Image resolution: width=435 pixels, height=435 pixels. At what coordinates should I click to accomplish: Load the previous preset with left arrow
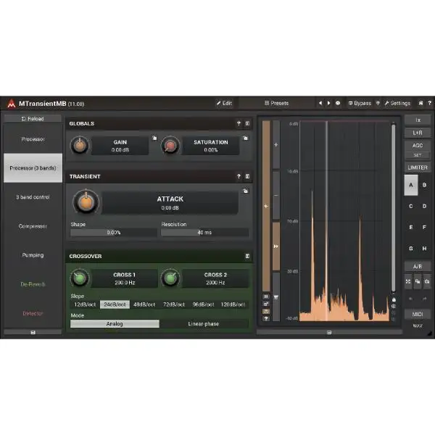(x=320, y=103)
